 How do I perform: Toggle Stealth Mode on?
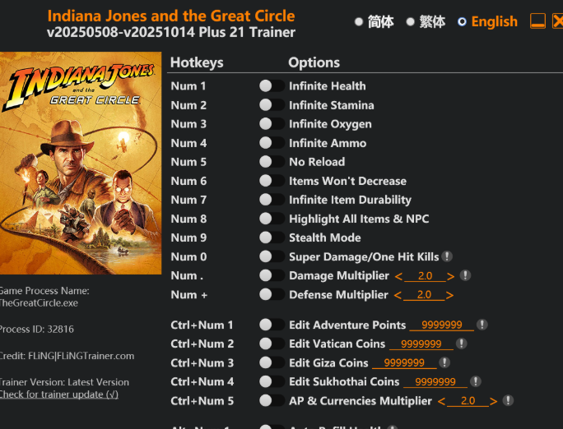pos(272,238)
